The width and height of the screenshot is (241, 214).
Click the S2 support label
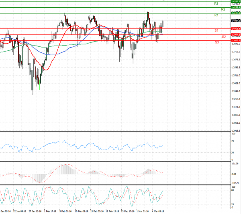(224, 37)
